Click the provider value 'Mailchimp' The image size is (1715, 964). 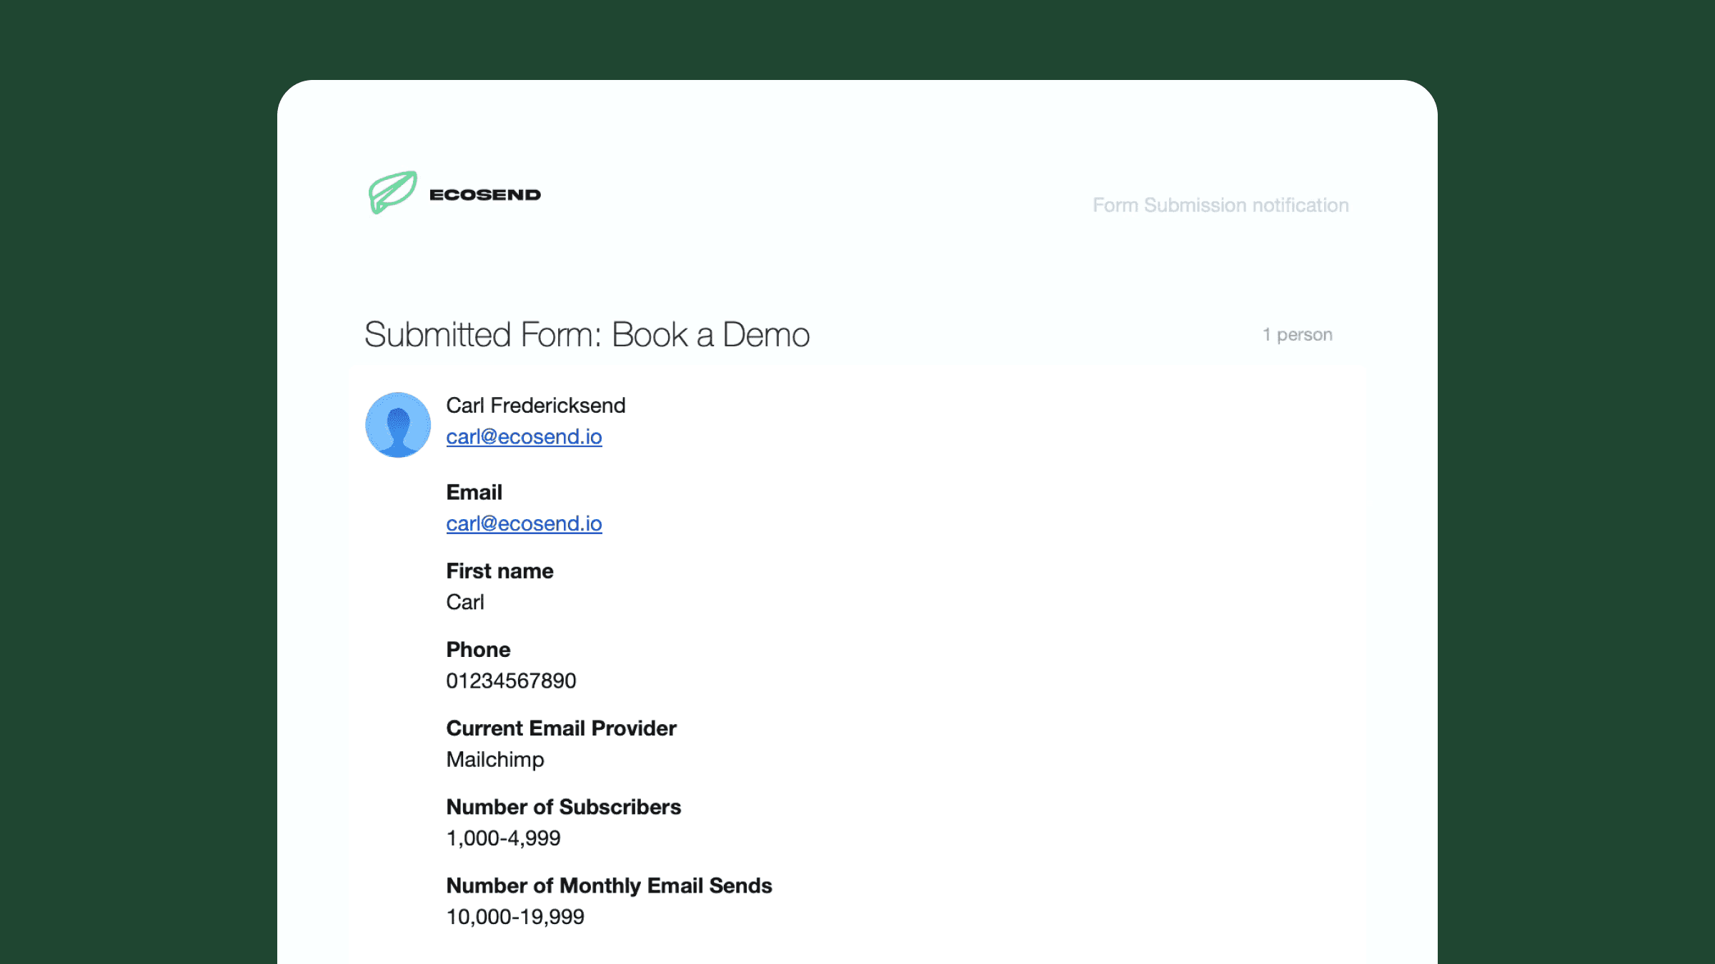point(495,759)
